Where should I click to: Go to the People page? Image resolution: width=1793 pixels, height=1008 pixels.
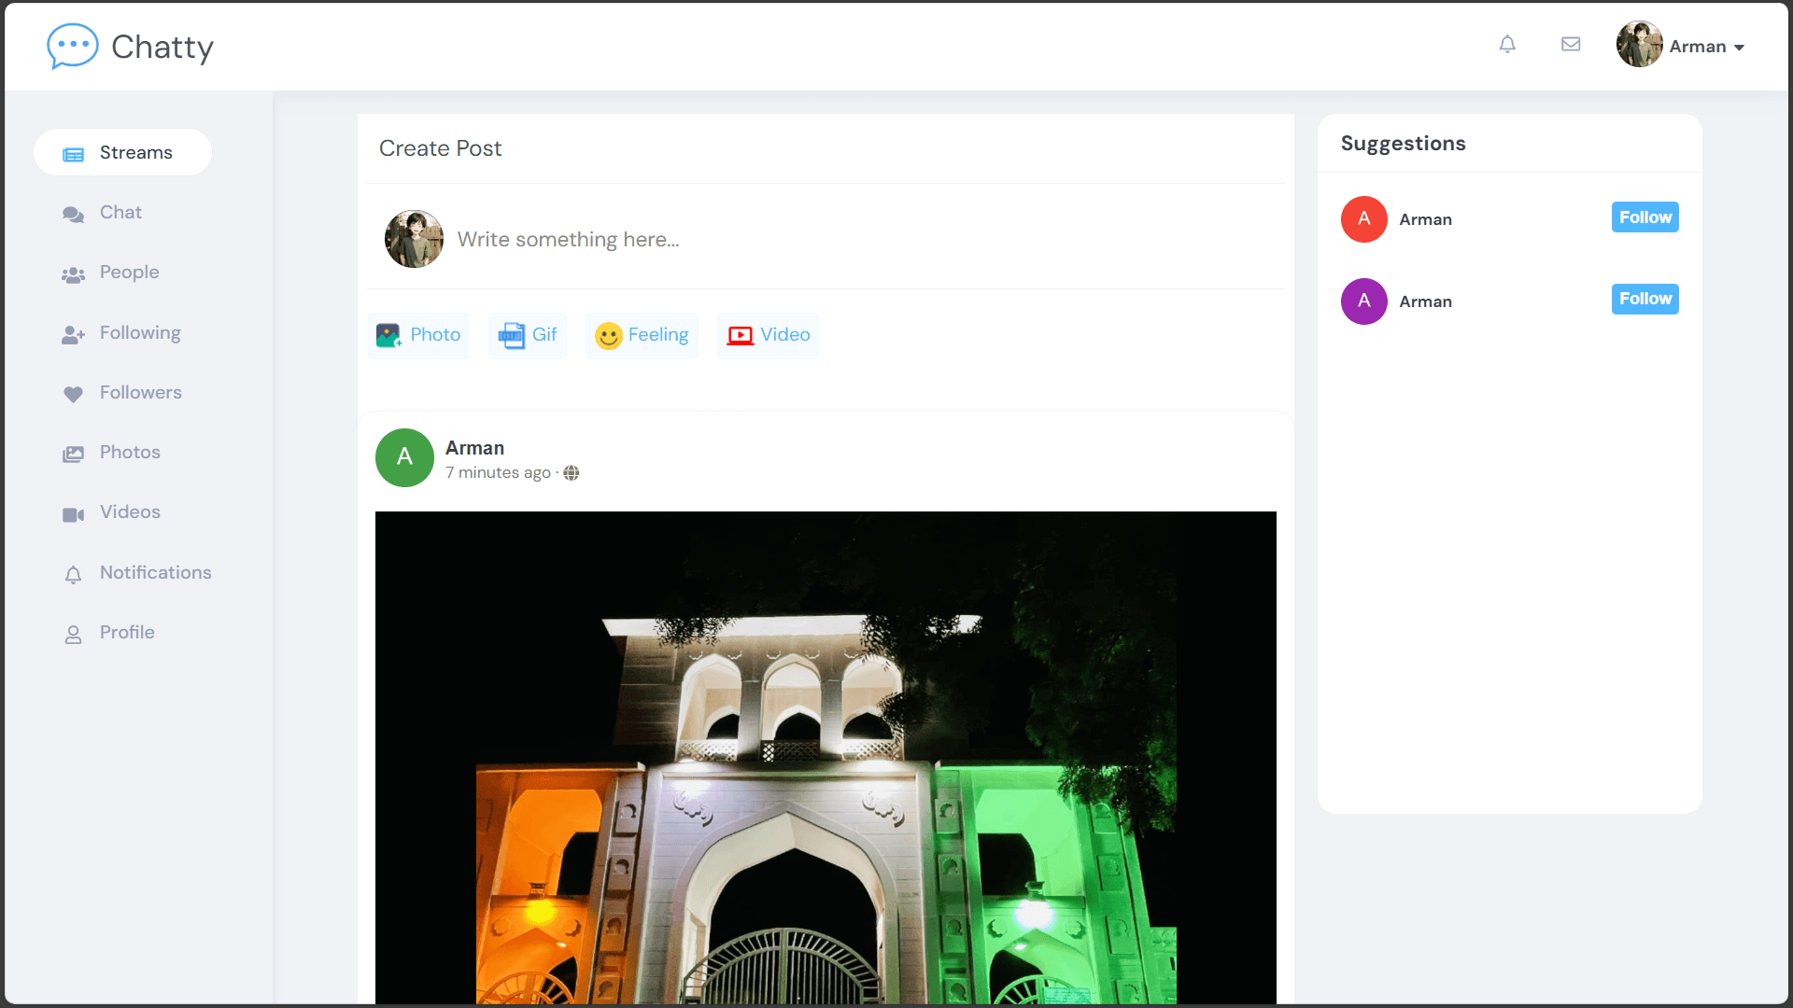coord(129,273)
